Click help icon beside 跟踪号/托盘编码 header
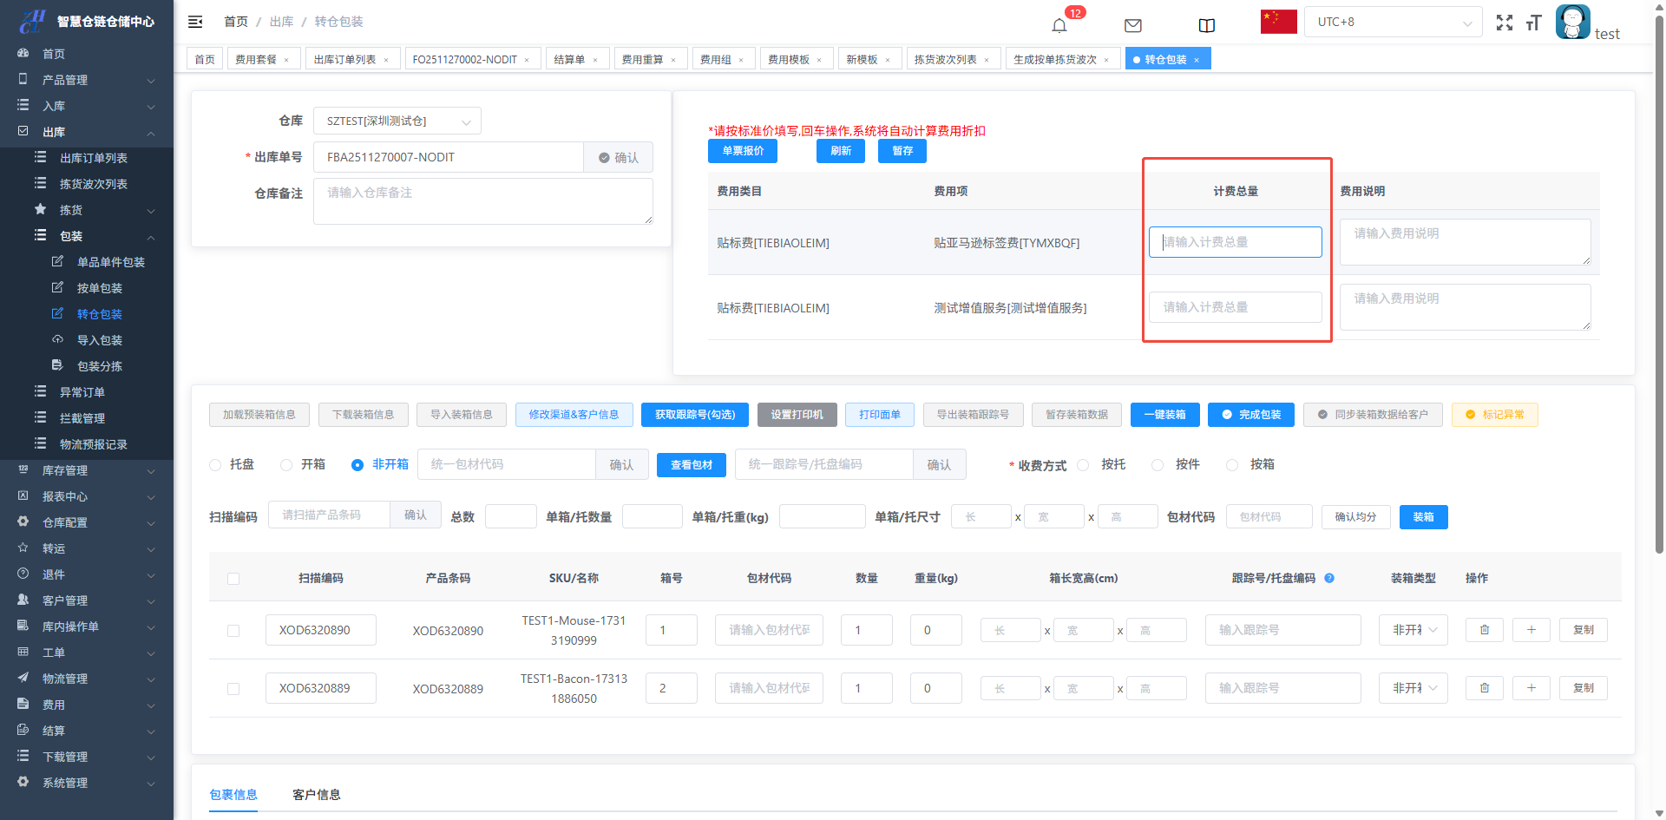 [1329, 578]
